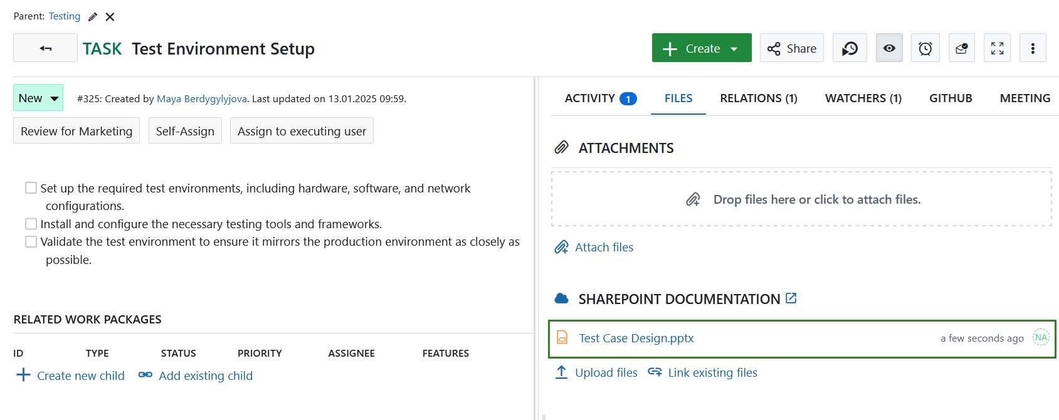Open the three-dot more menu
The image size is (1059, 420).
point(1032,48)
